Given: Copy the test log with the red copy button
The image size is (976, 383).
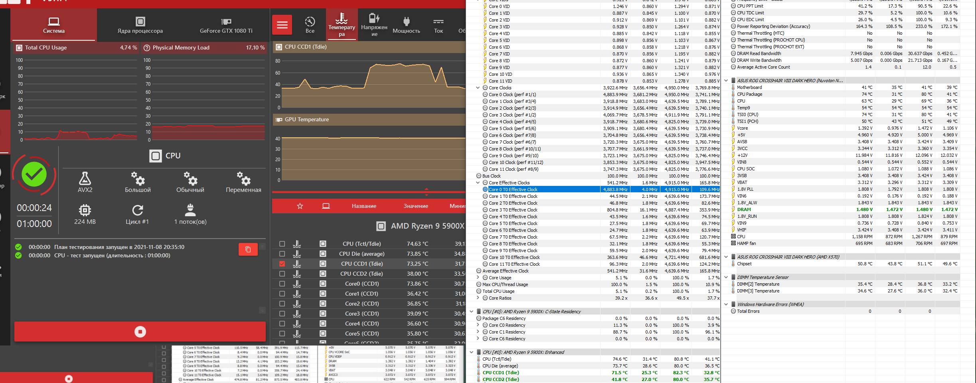Looking at the screenshot, I should click(x=248, y=249).
